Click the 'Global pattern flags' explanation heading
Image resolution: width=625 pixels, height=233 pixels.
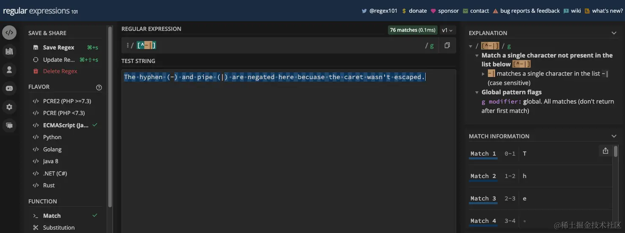(511, 92)
